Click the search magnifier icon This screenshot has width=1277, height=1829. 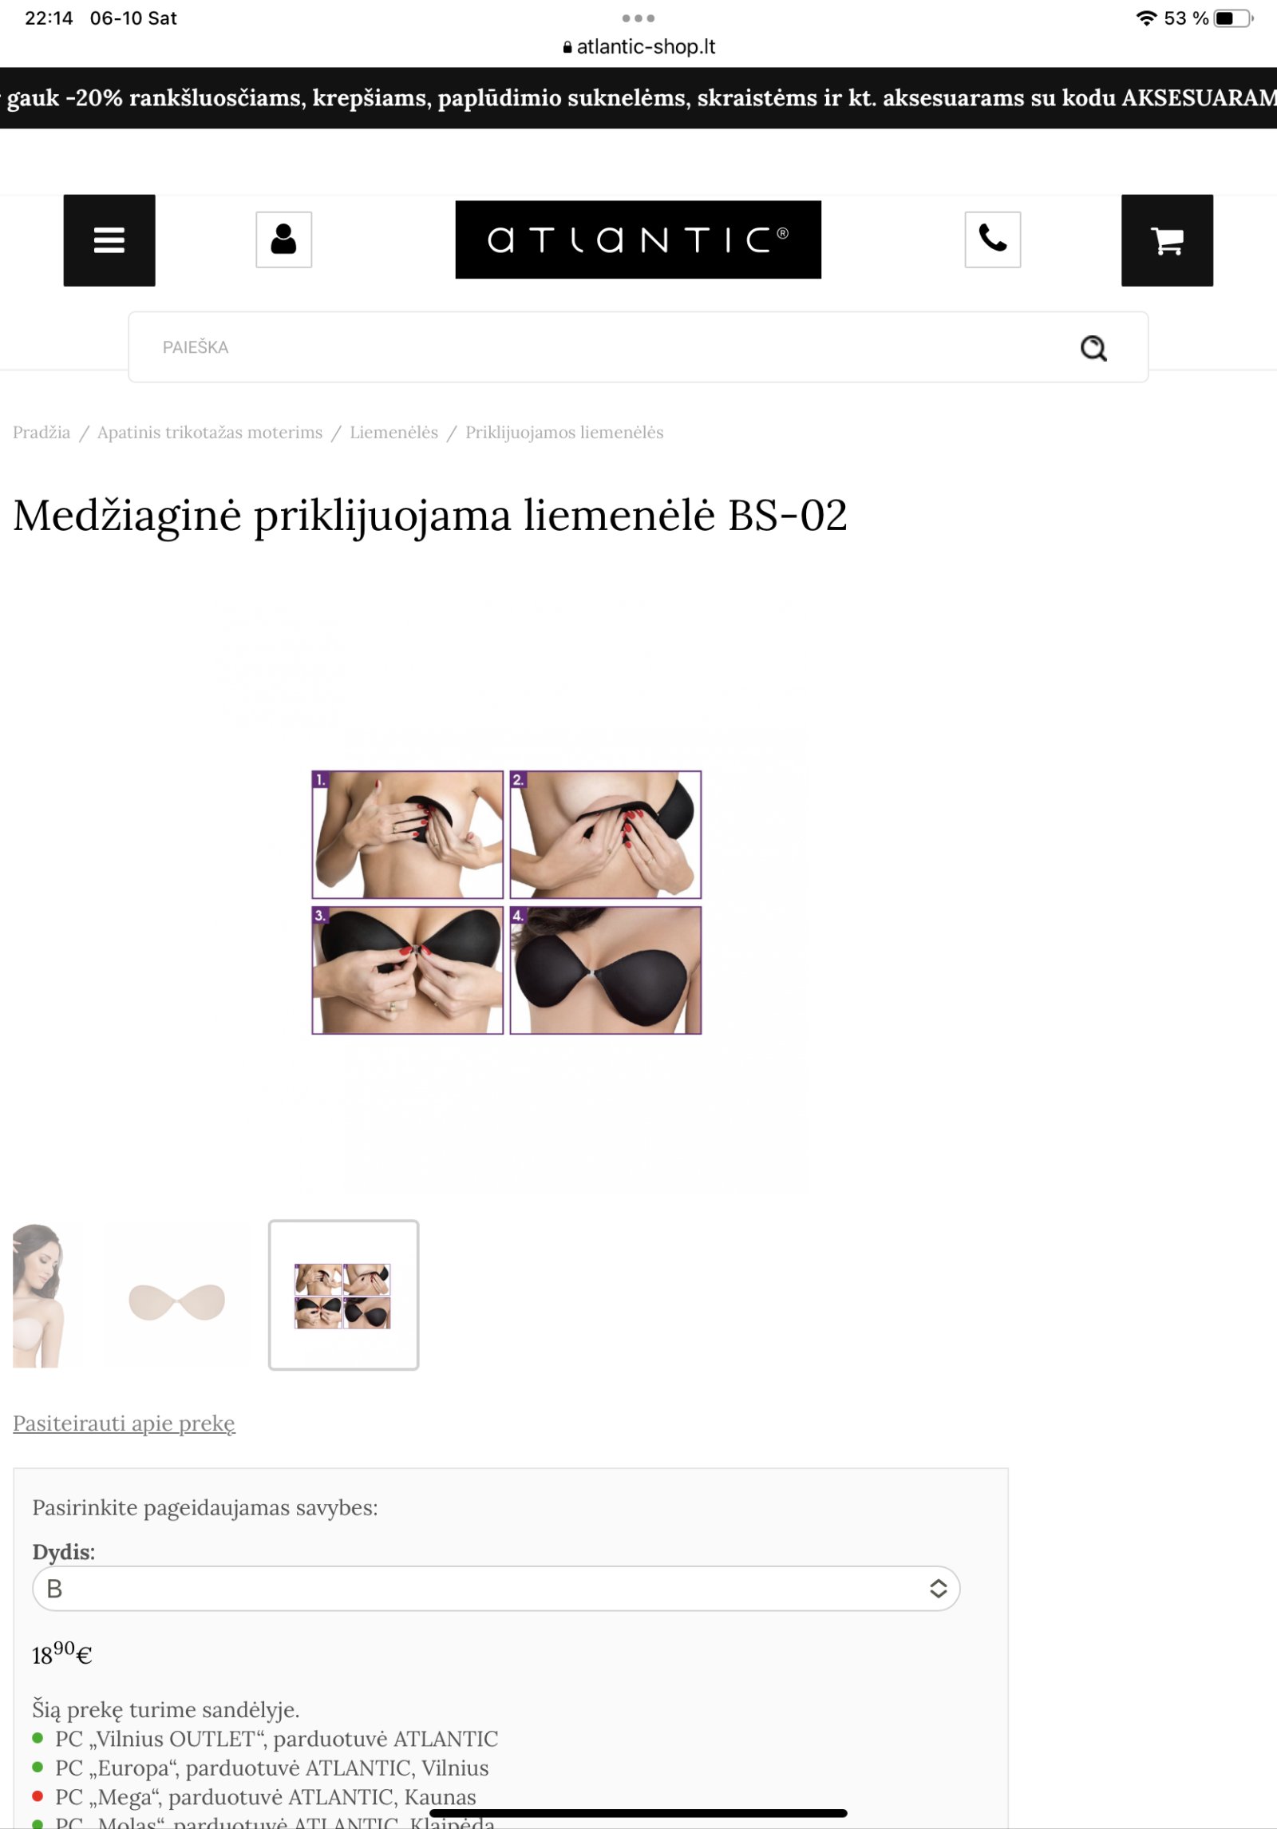pyautogui.click(x=1093, y=348)
